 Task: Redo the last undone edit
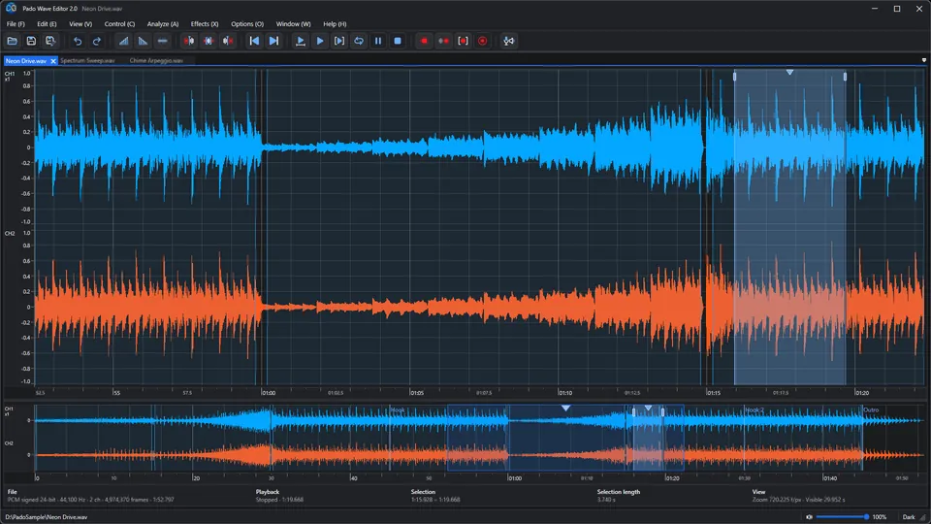coord(97,41)
